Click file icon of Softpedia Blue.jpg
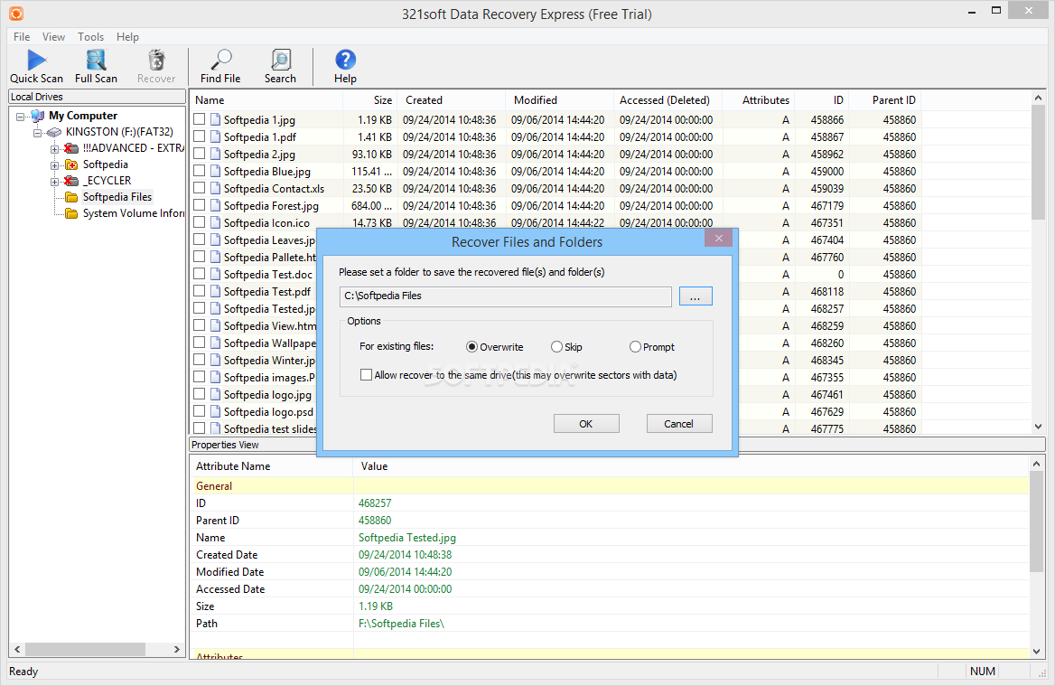1055x686 pixels. (215, 171)
